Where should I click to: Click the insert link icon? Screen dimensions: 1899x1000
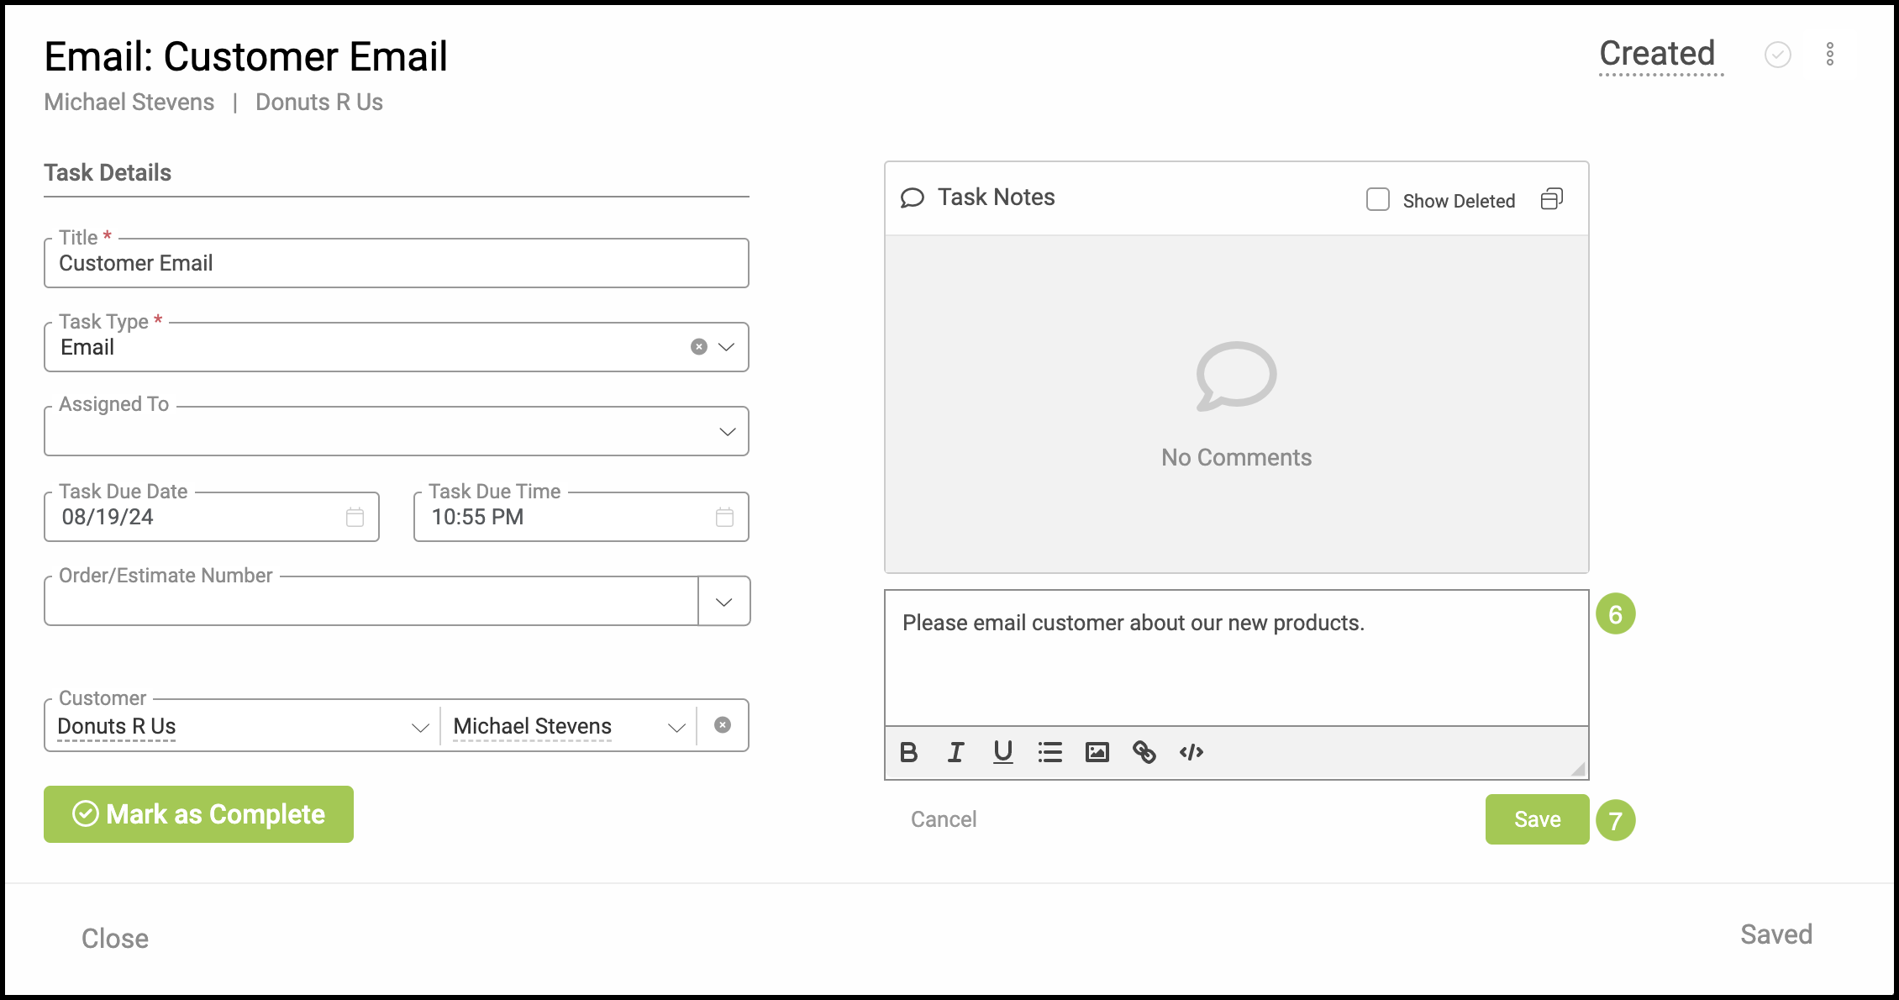pyautogui.click(x=1144, y=752)
